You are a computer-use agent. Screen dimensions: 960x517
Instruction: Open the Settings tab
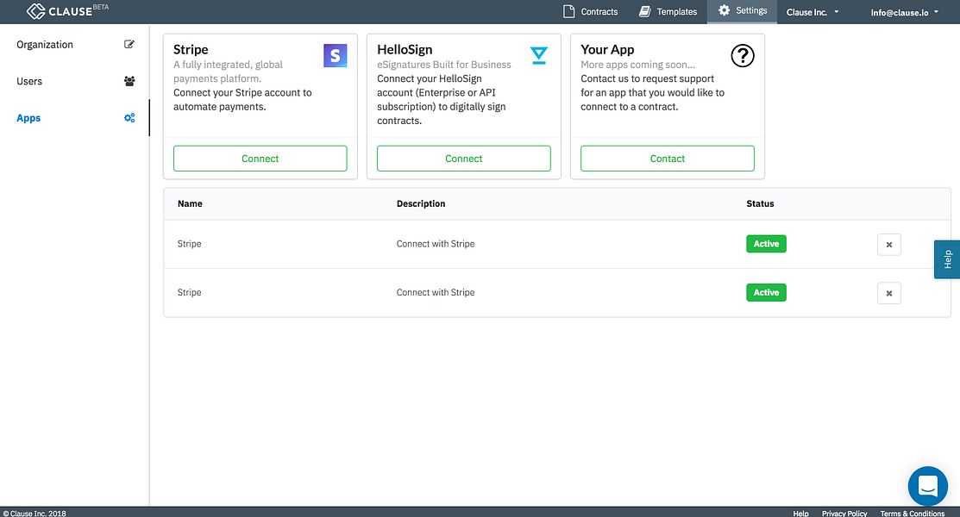coord(742,11)
